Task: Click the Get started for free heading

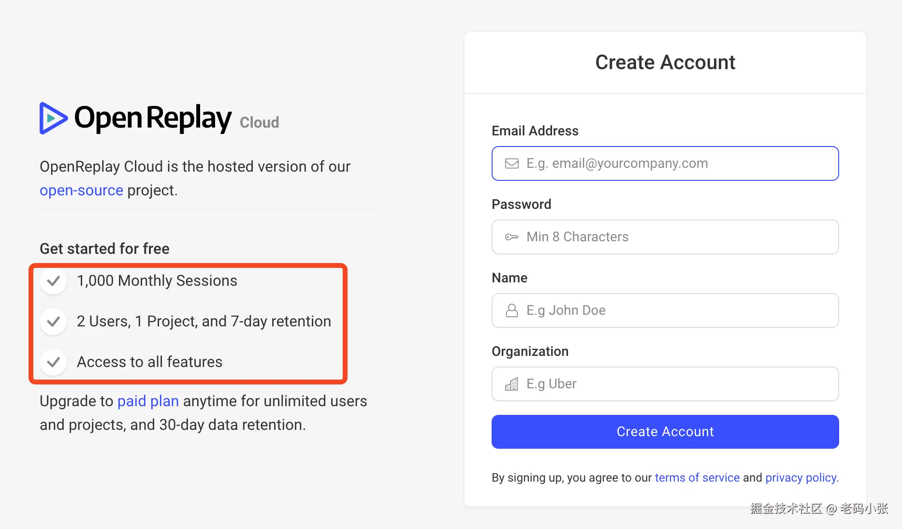Action: 104,248
